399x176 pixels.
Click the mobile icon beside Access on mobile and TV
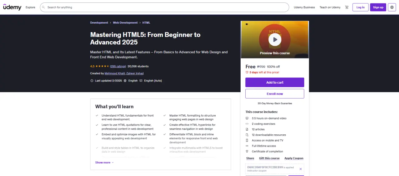(x=247, y=140)
